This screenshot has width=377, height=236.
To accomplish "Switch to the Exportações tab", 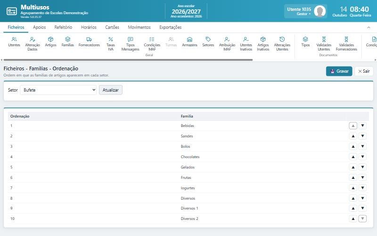I will tap(170, 27).
